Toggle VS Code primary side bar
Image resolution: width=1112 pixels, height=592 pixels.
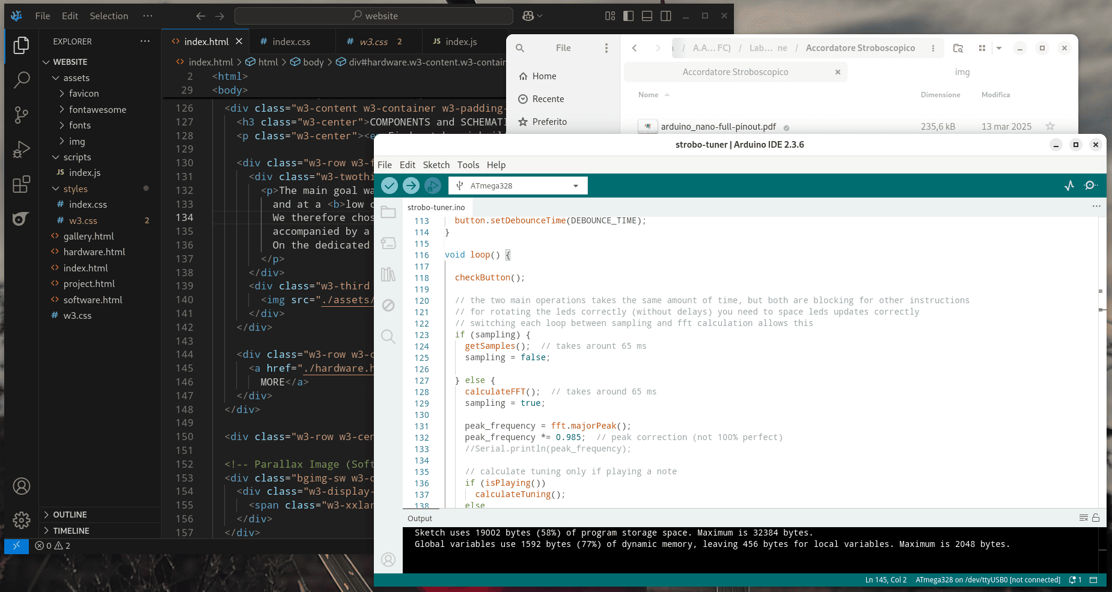tap(628, 16)
